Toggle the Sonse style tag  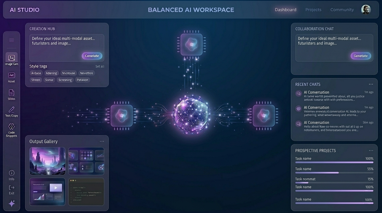[49, 80]
